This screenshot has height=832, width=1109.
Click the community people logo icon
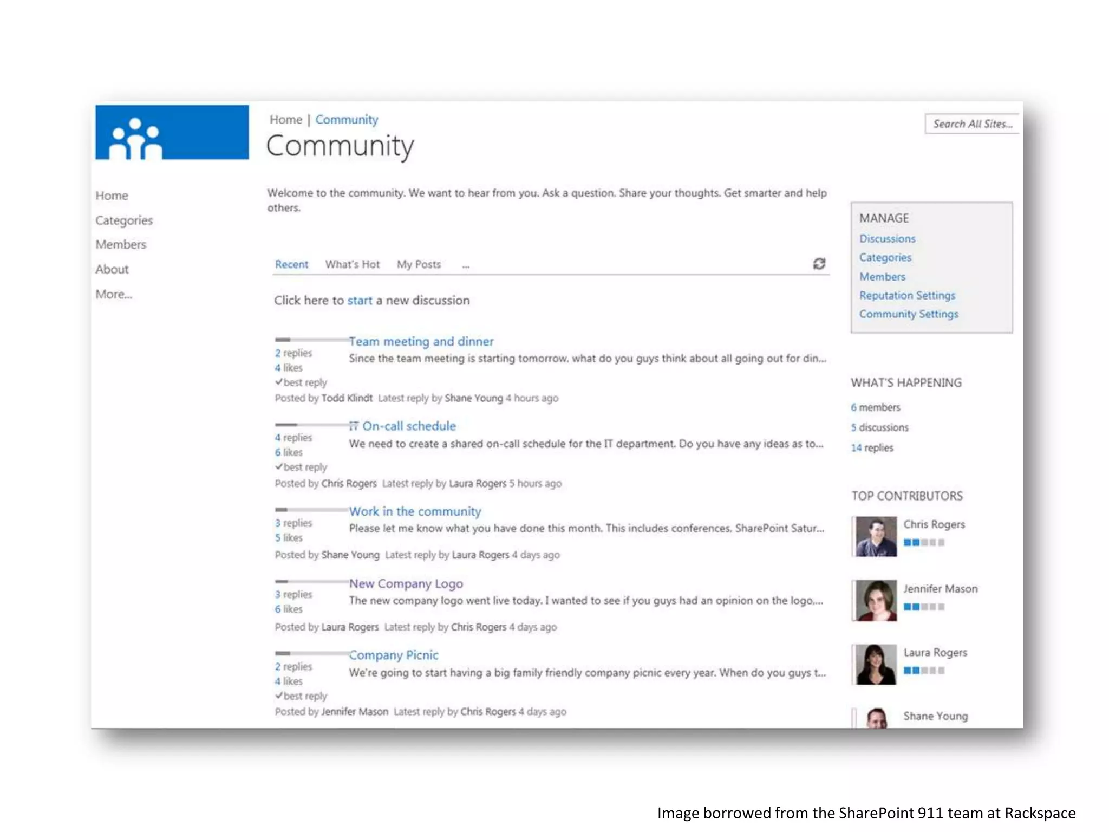pos(135,138)
